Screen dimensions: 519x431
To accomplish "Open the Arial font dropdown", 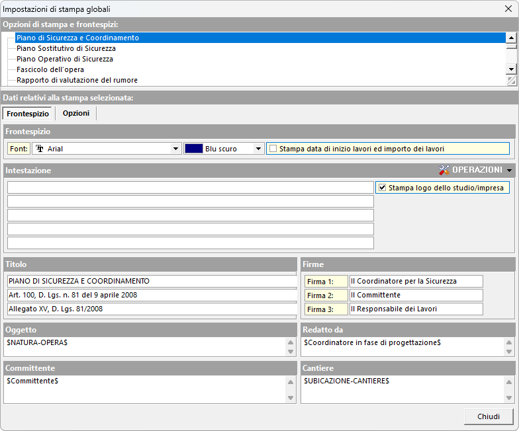I will 176,149.
